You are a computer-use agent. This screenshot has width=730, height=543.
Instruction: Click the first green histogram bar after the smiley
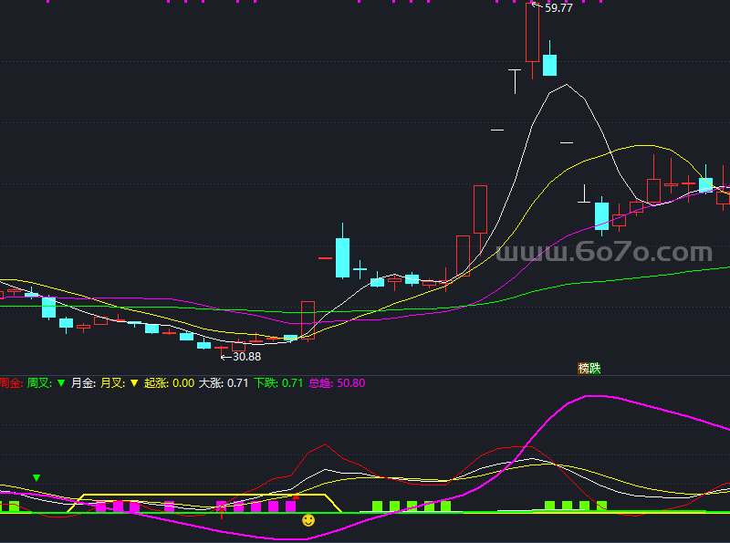tap(377, 506)
